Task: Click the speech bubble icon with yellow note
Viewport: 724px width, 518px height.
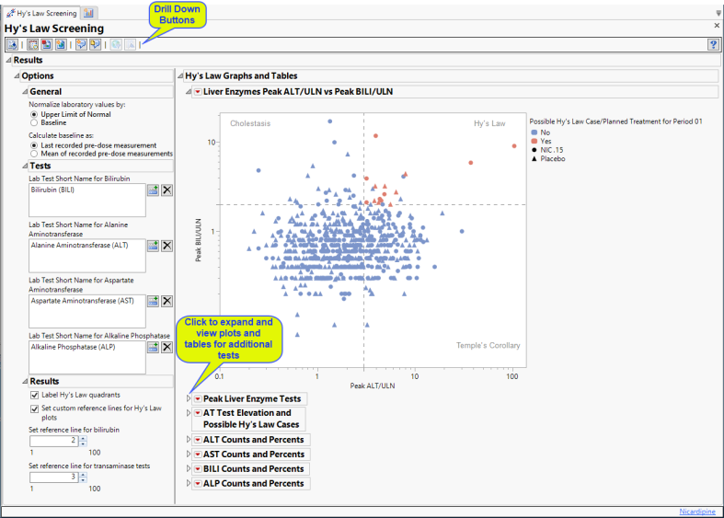Action: coord(95,45)
